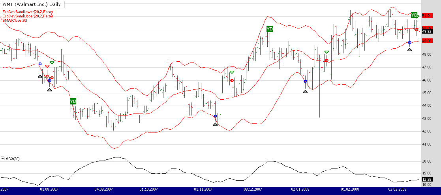Click the YD marker near mid-August 2007

(73, 102)
